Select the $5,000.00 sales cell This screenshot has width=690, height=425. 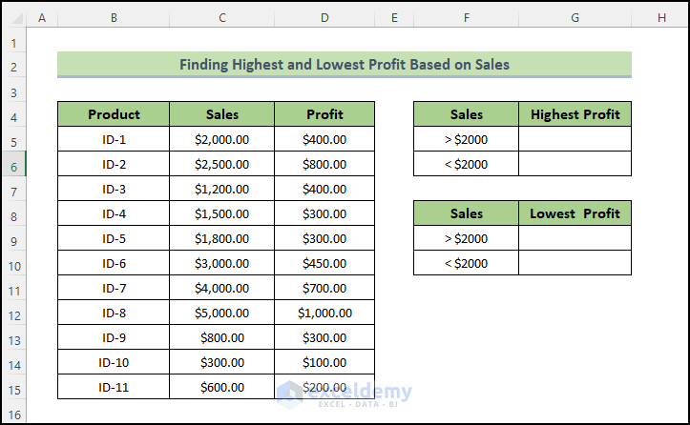(221, 313)
